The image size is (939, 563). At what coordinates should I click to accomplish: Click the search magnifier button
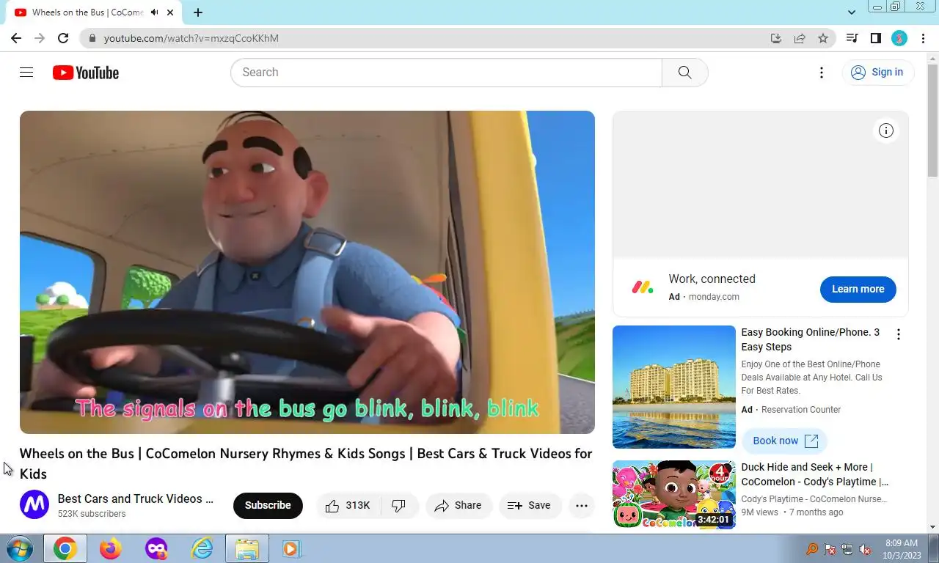(684, 73)
